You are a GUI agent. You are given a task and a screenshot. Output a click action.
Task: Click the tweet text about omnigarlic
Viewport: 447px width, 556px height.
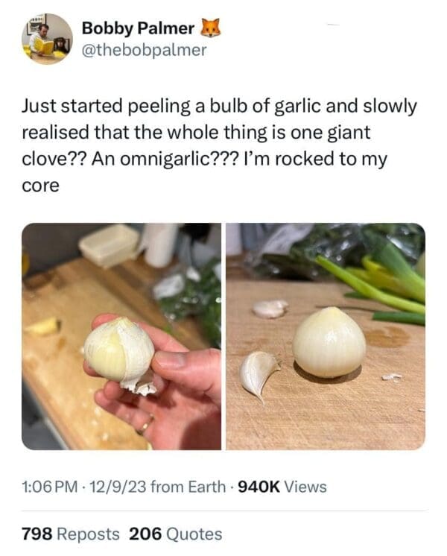coord(216,145)
